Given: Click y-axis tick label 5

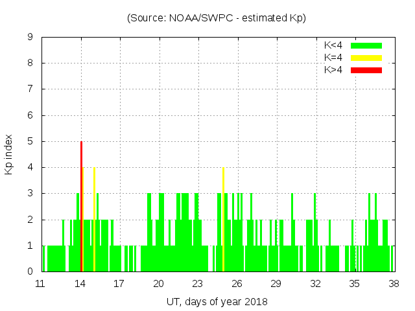Looking at the screenshot, I should tap(30, 141).
